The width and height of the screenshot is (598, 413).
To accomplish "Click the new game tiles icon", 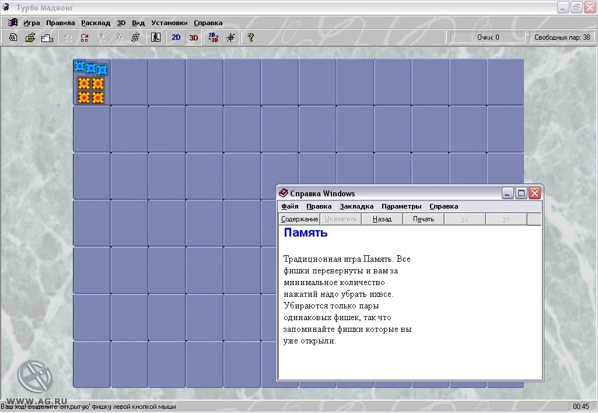I will pos(13,37).
